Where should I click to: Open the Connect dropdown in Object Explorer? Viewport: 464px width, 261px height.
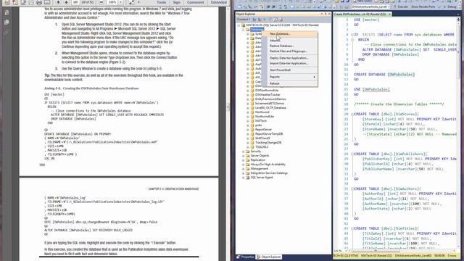click(x=244, y=20)
